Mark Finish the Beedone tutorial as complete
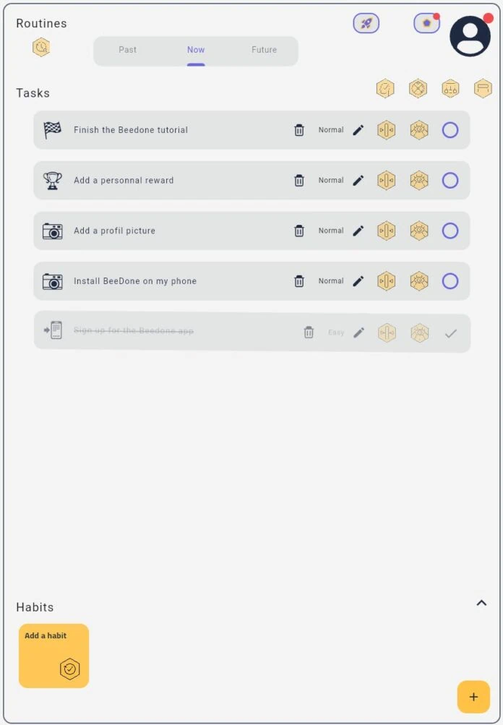The width and height of the screenshot is (503, 725). (450, 130)
